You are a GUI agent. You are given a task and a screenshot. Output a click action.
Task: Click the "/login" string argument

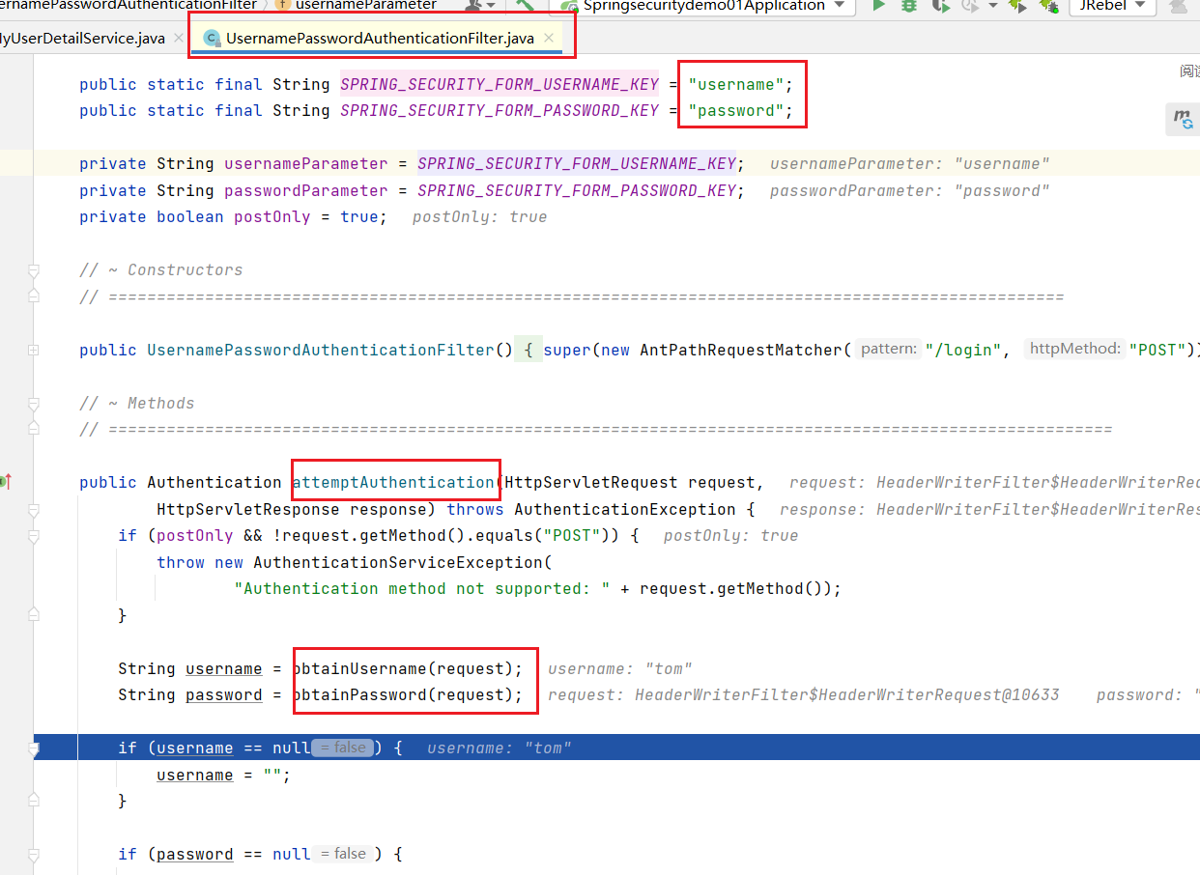coord(963,350)
